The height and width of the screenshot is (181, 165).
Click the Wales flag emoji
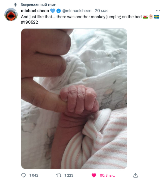[x=145, y=17]
